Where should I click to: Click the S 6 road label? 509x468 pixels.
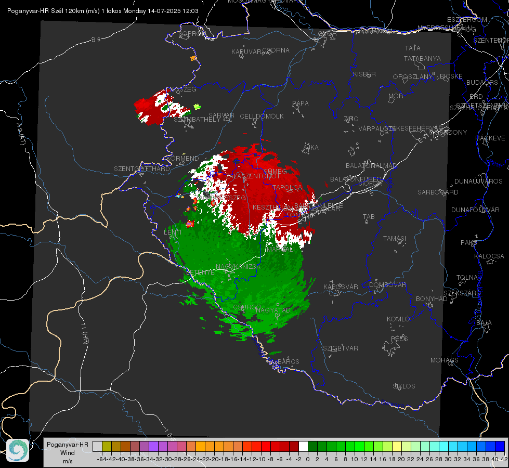pos(96,40)
